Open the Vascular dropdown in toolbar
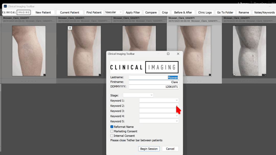Screen dimensions: 276x155 pyautogui.click(x=113, y=12)
